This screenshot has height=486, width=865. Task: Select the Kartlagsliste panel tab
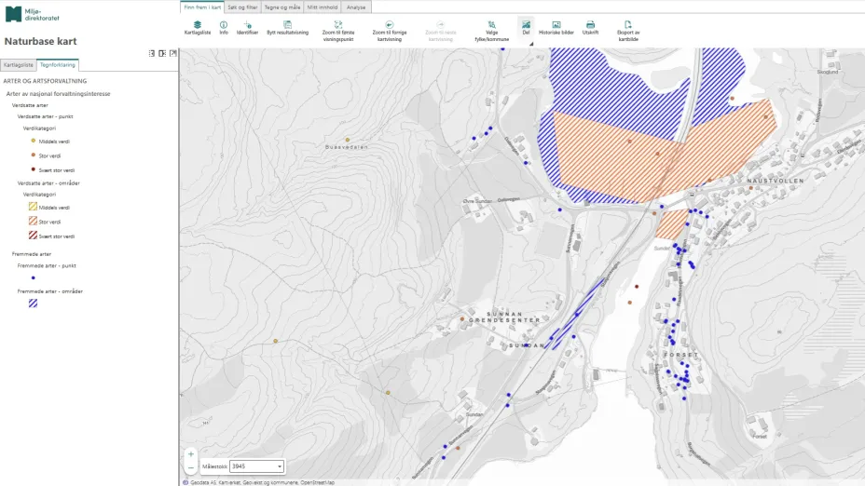click(x=19, y=65)
